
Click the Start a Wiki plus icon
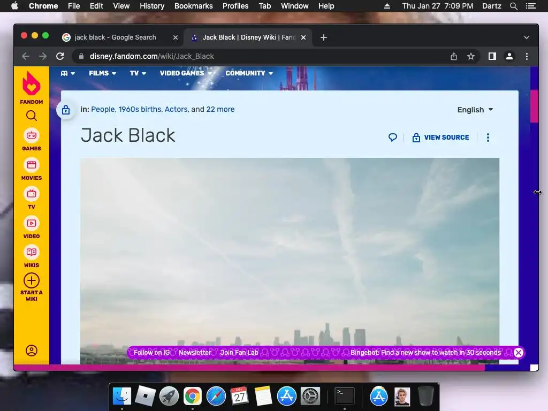32,280
